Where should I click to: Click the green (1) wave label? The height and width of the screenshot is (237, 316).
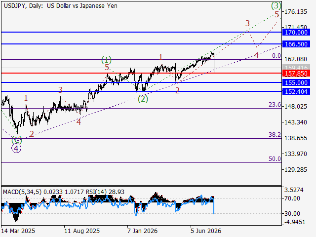106,60
